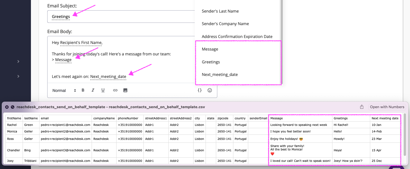410x169 pixels.
Task: Click Recipient's First Name tag in body
Action: [81, 43]
